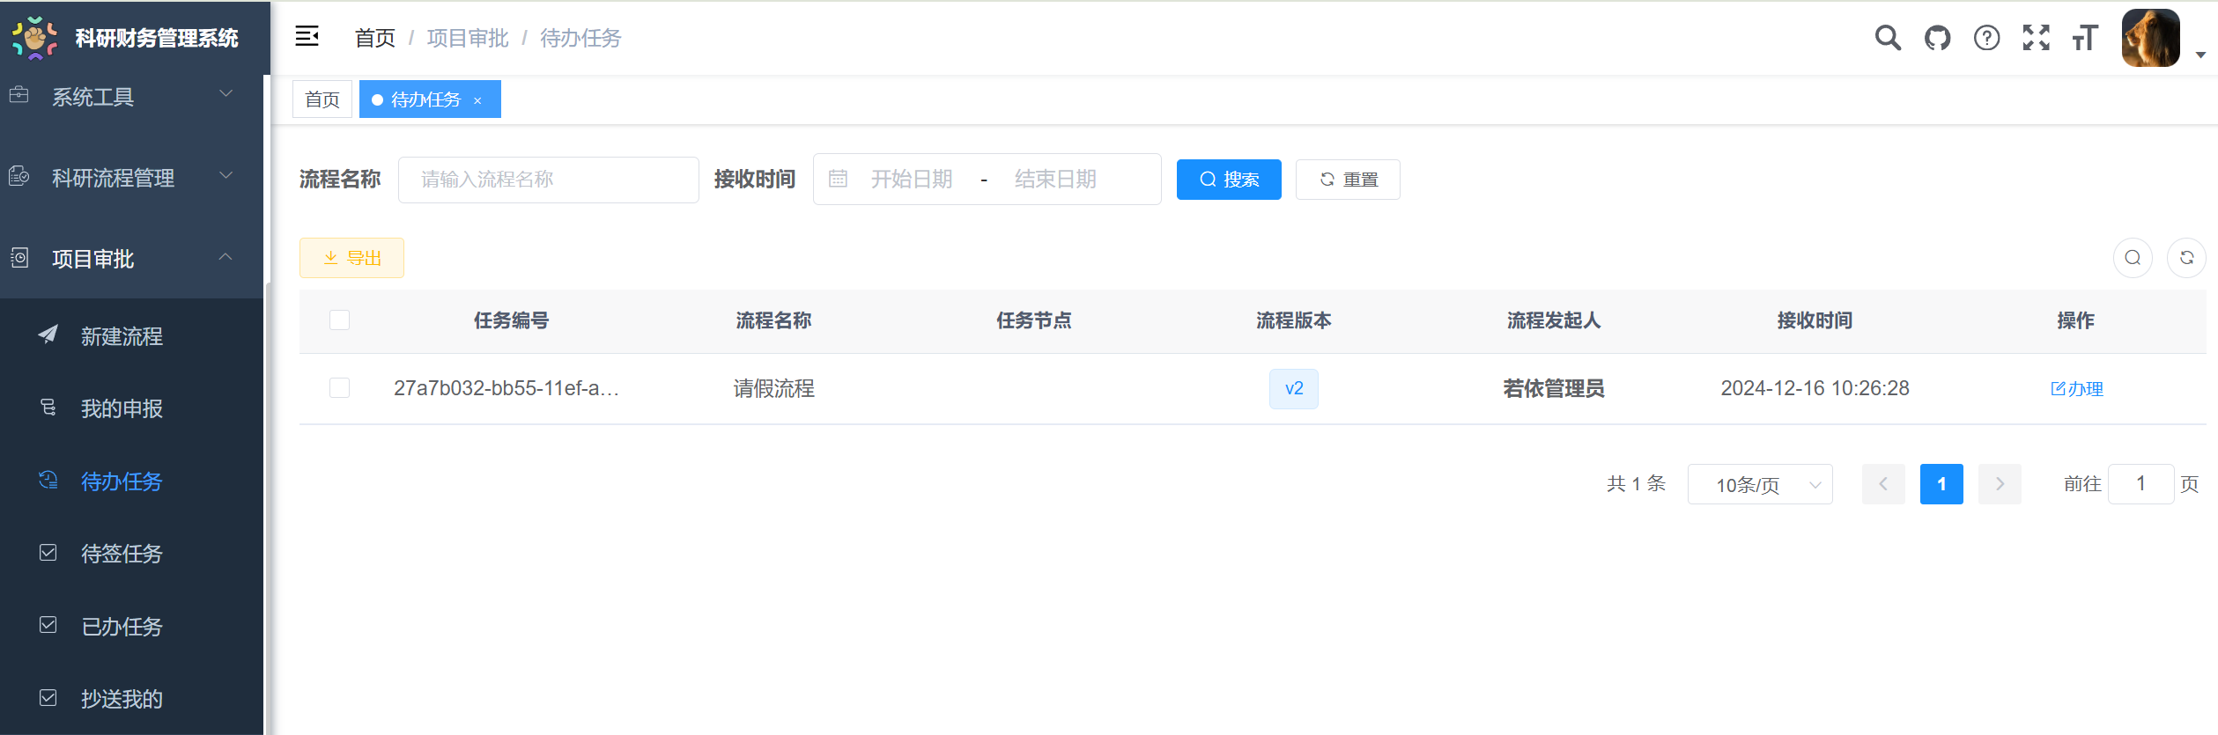The image size is (2218, 735).
Task: Open the search magnifier in top bar
Action: click(x=1887, y=38)
